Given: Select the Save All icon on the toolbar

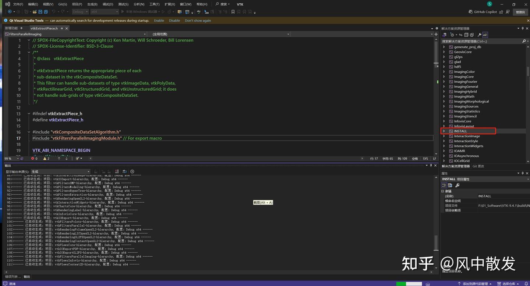Looking at the screenshot, I should point(46,11).
